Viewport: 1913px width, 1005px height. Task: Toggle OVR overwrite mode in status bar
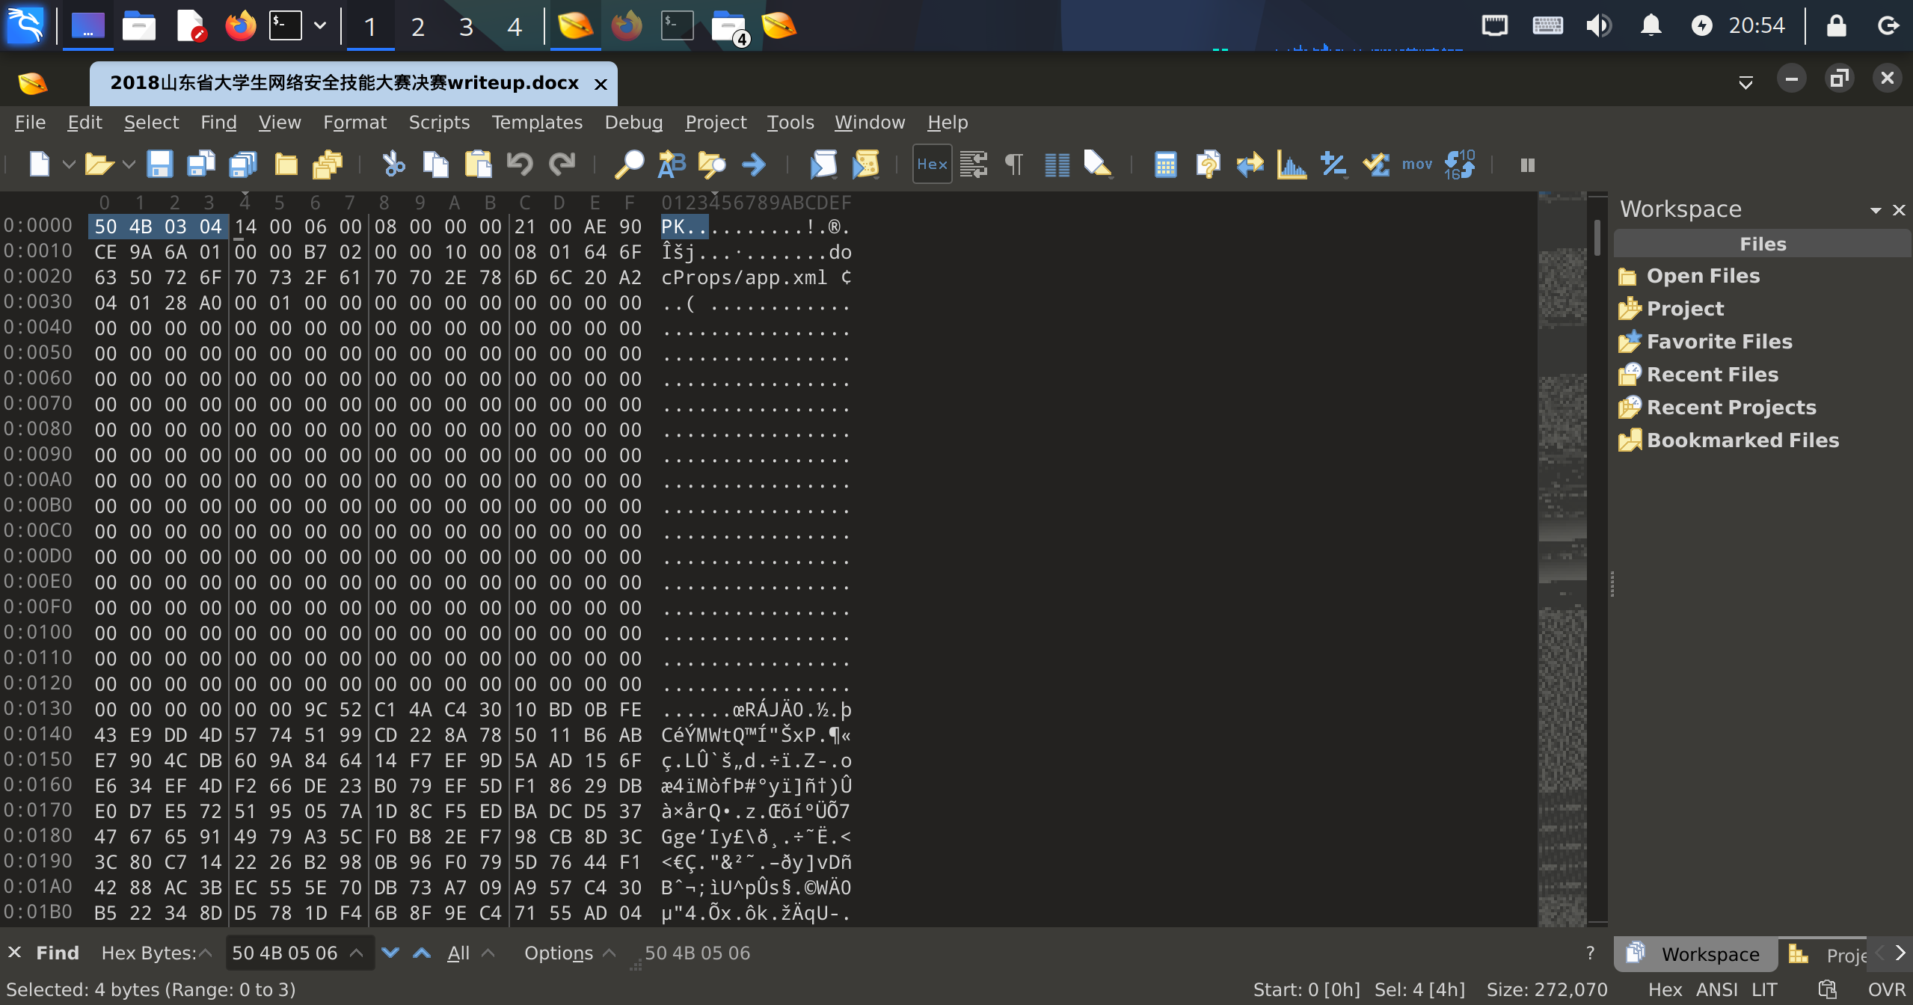pos(1886,990)
